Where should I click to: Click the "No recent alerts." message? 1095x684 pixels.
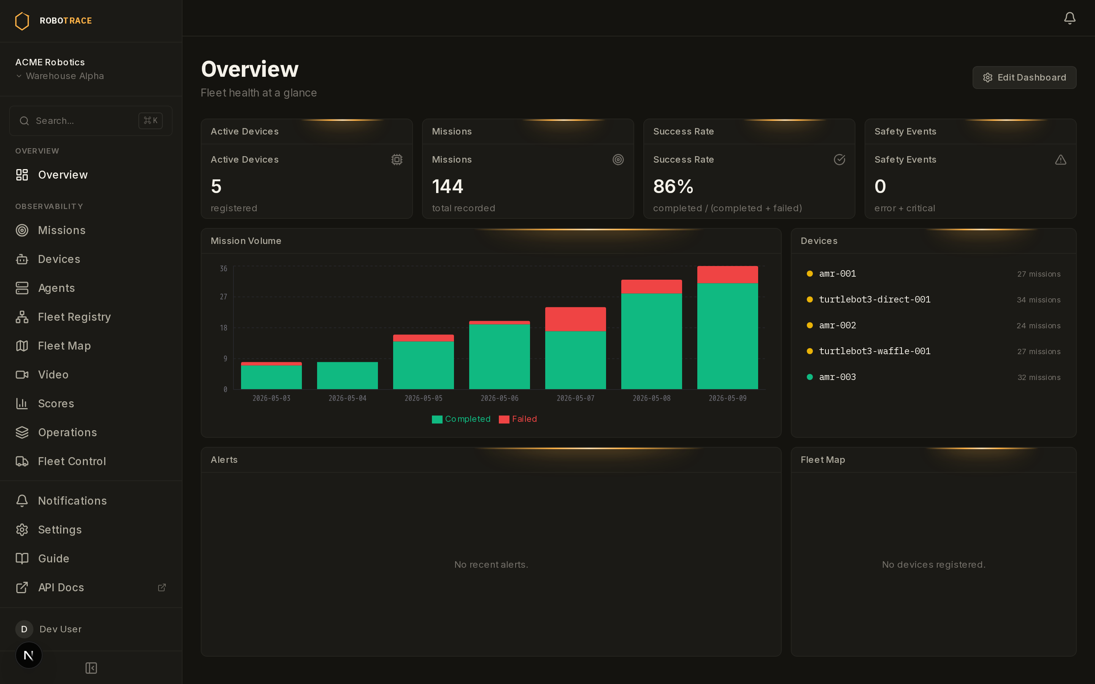(x=491, y=565)
